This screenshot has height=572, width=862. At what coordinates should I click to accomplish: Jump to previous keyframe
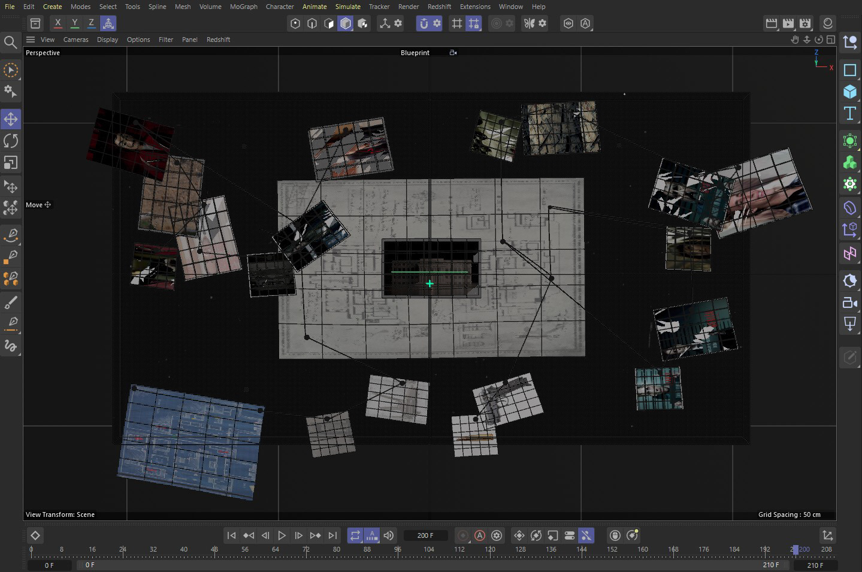248,535
